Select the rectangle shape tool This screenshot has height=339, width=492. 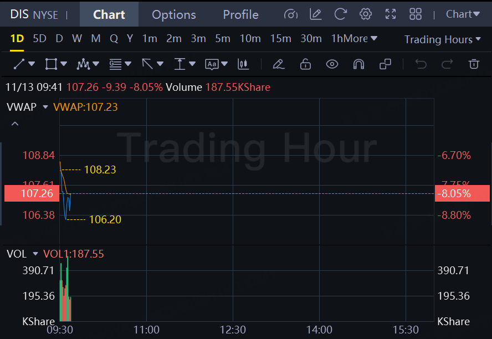[x=51, y=64]
